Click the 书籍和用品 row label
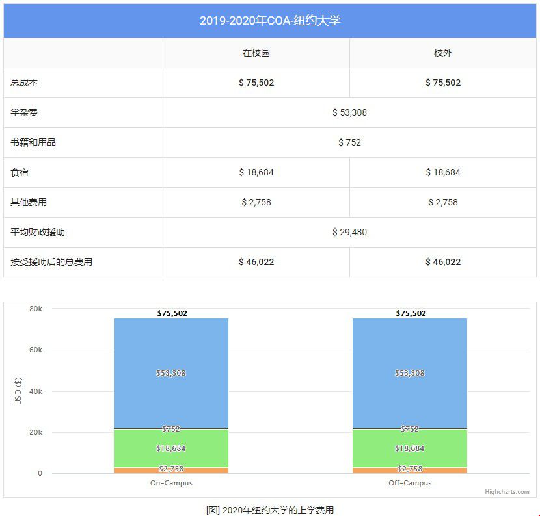The height and width of the screenshot is (516, 540). pos(33,142)
